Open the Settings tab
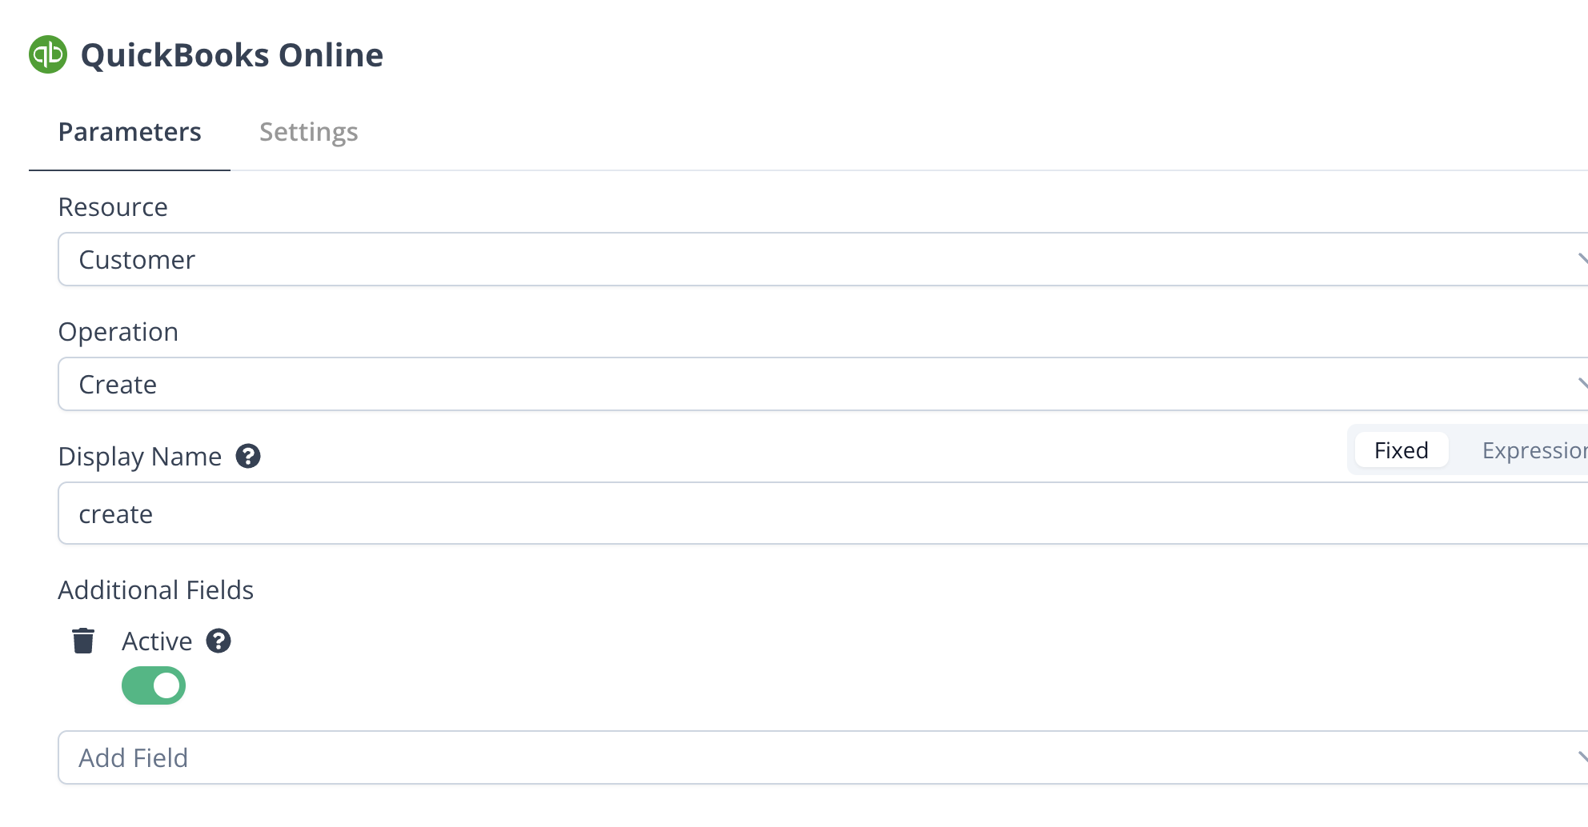This screenshot has width=1588, height=827. 308,132
